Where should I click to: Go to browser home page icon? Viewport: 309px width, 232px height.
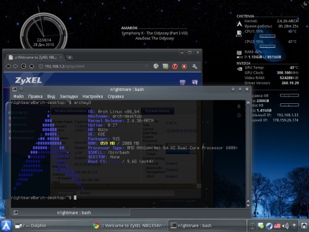coord(32,66)
